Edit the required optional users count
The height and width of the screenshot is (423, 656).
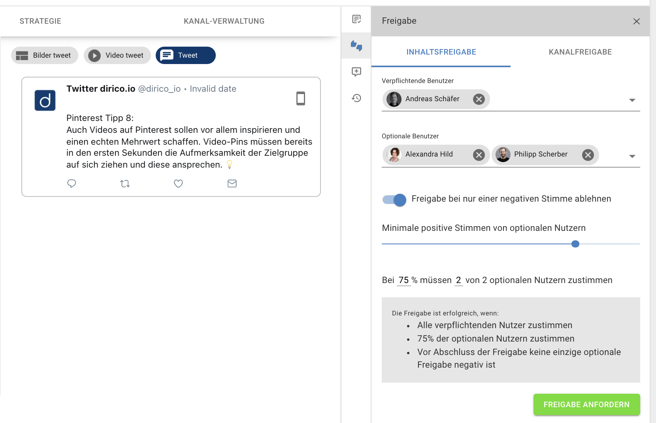pos(458,280)
